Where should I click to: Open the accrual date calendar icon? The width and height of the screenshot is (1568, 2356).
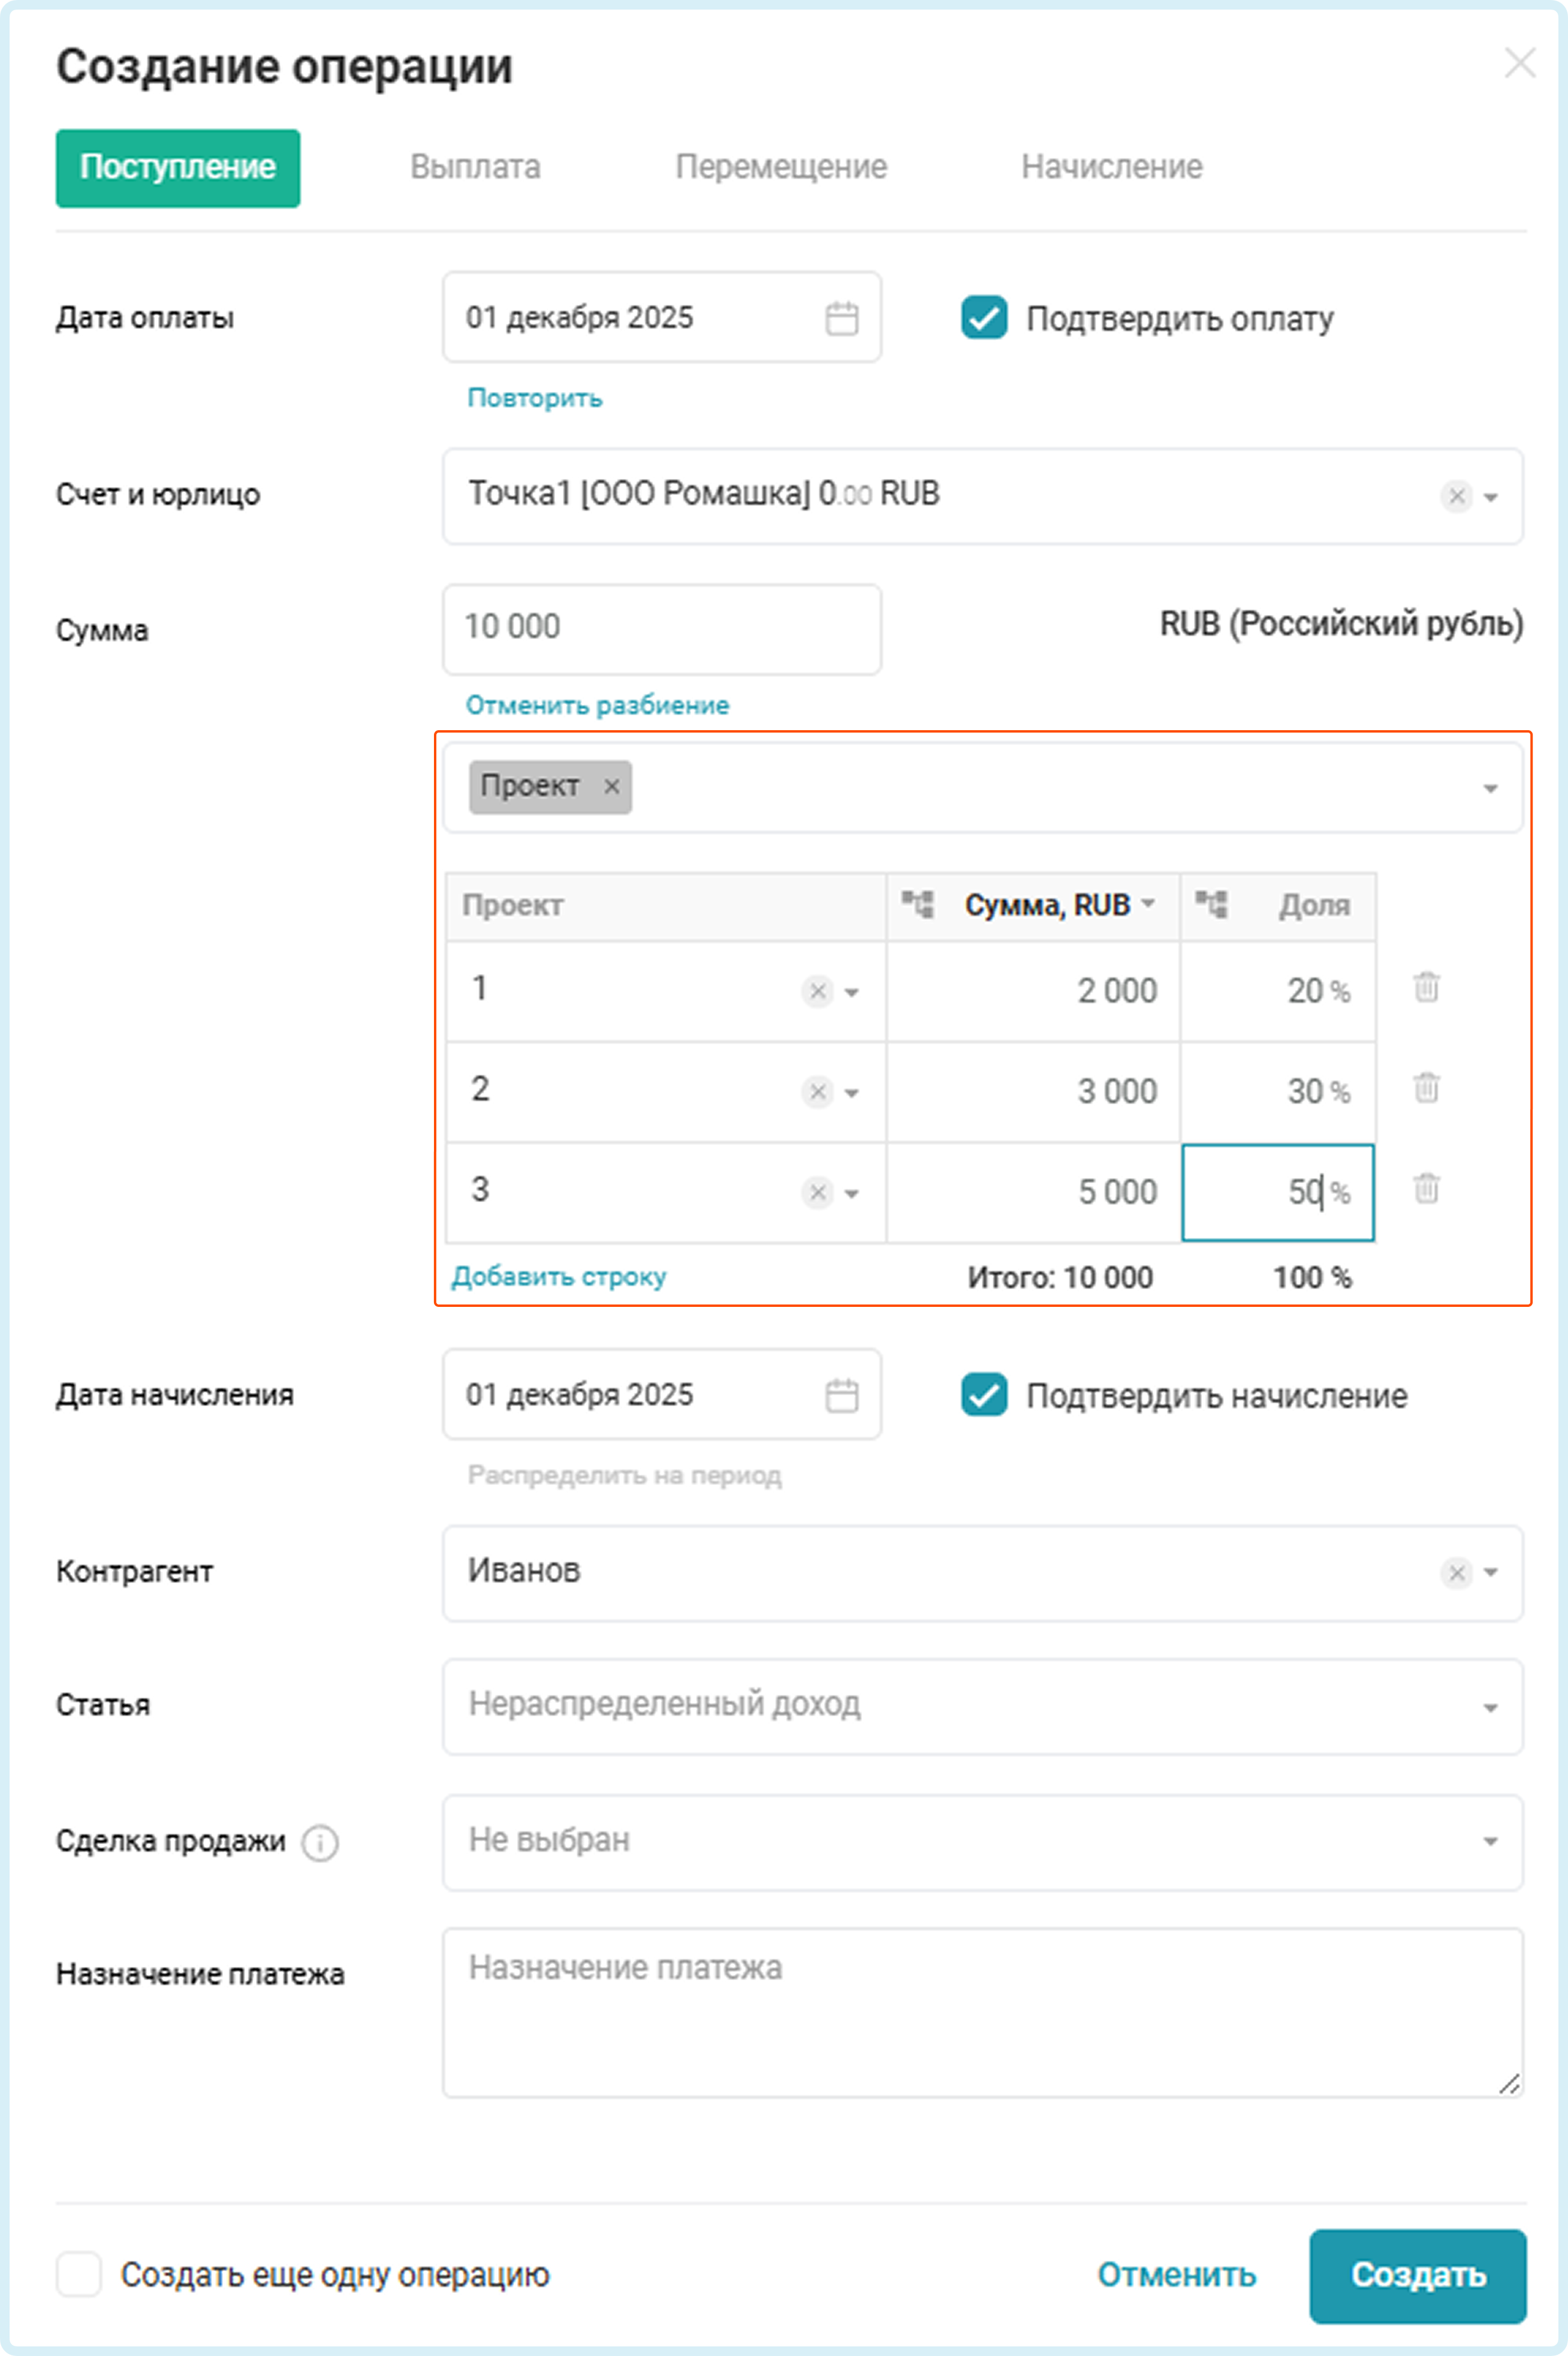pyautogui.click(x=841, y=1395)
